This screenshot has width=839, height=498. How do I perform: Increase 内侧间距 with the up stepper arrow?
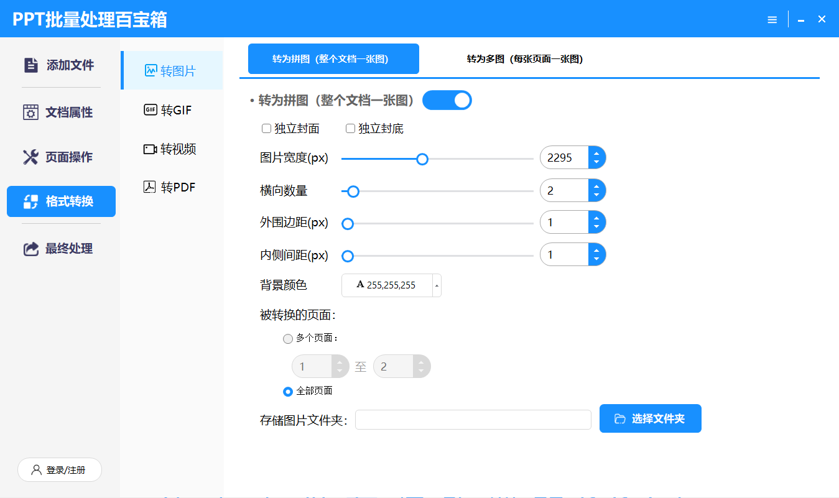(596, 251)
